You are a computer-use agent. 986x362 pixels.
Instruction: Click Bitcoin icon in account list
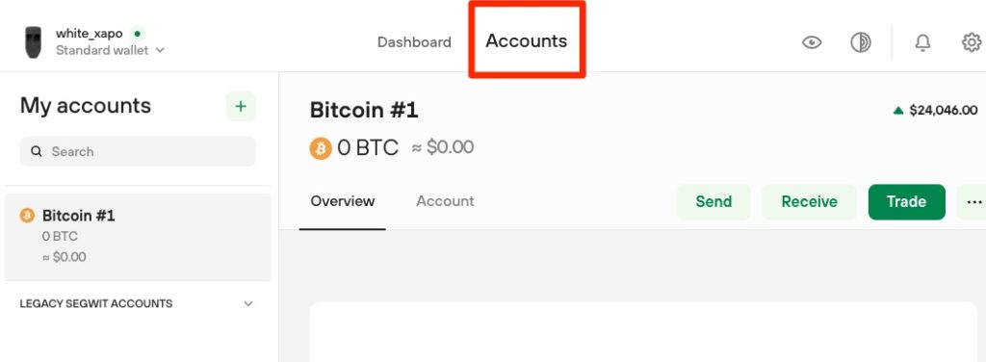tap(27, 216)
